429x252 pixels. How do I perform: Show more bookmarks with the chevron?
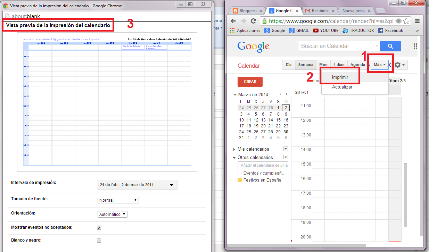pyautogui.click(x=417, y=31)
